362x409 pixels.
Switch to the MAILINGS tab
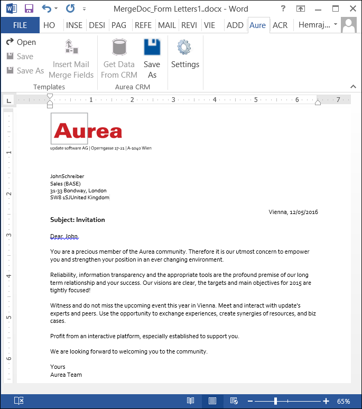(167, 25)
